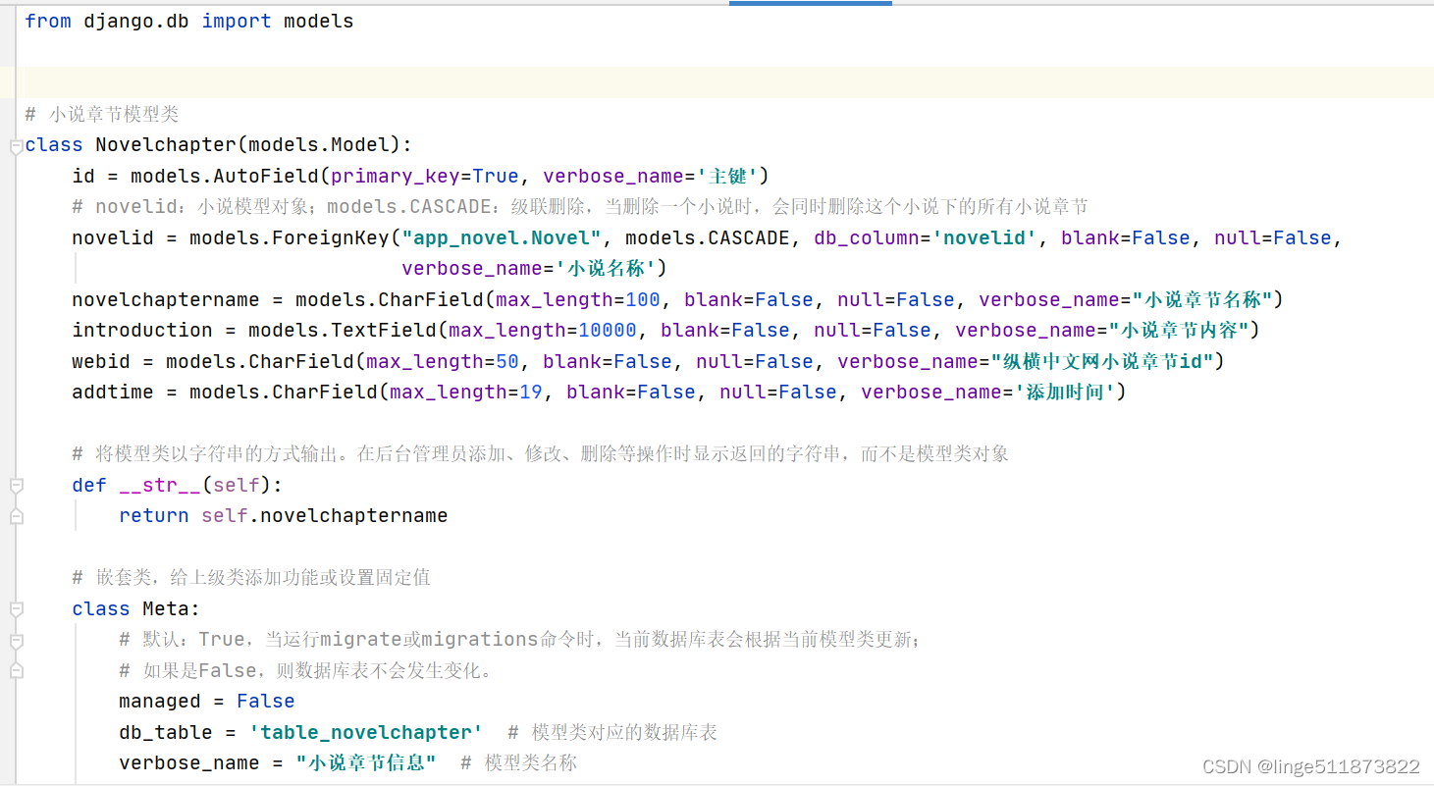Click the addtime field name

[x=113, y=392]
